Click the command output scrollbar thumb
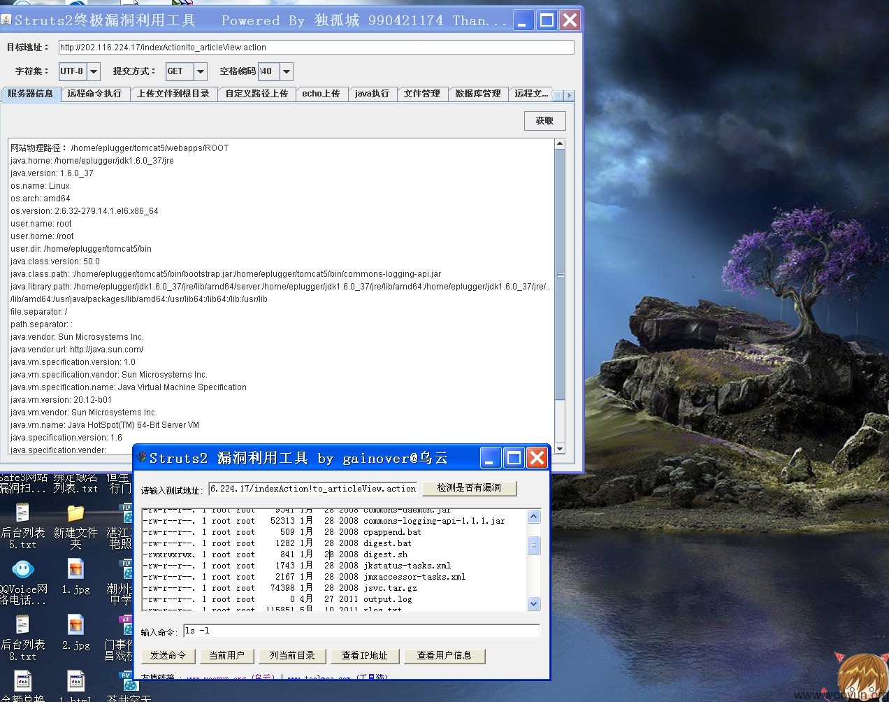Image resolution: width=889 pixels, height=702 pixels. tap(534, 545)
